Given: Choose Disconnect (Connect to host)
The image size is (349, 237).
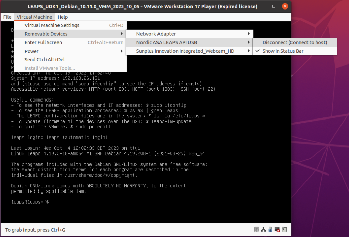Looking at the screenshot, I should click(x=295, y=42).
